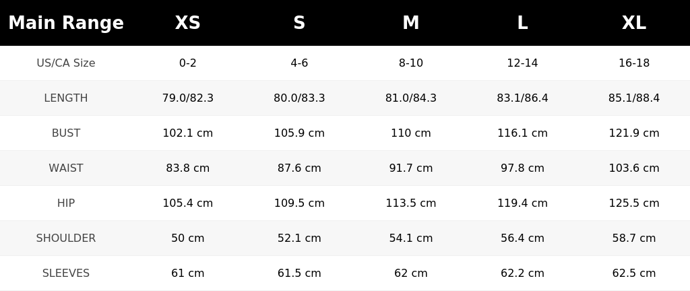Click the US/CA Size row label
Viewport: 690px width, 291px height.
click(x=66, y=63)
